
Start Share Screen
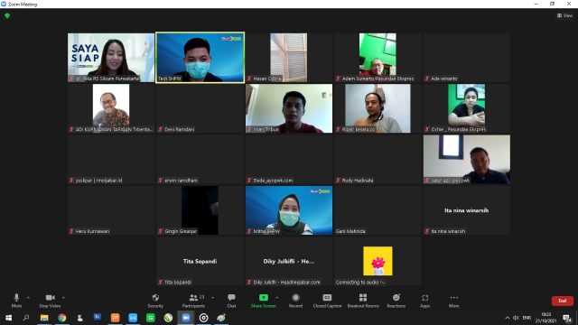(x=263, y=301)
